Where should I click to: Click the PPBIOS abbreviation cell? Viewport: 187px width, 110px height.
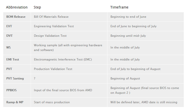click(x=17, y=90)
